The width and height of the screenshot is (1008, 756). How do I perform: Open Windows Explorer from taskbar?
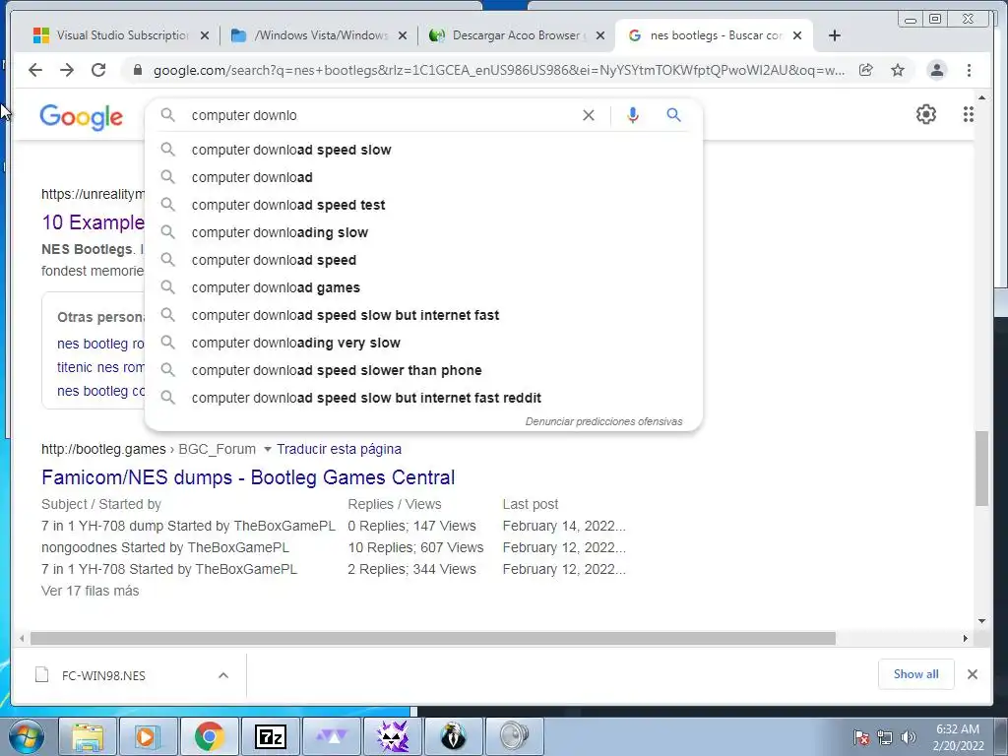pos(88,736)
